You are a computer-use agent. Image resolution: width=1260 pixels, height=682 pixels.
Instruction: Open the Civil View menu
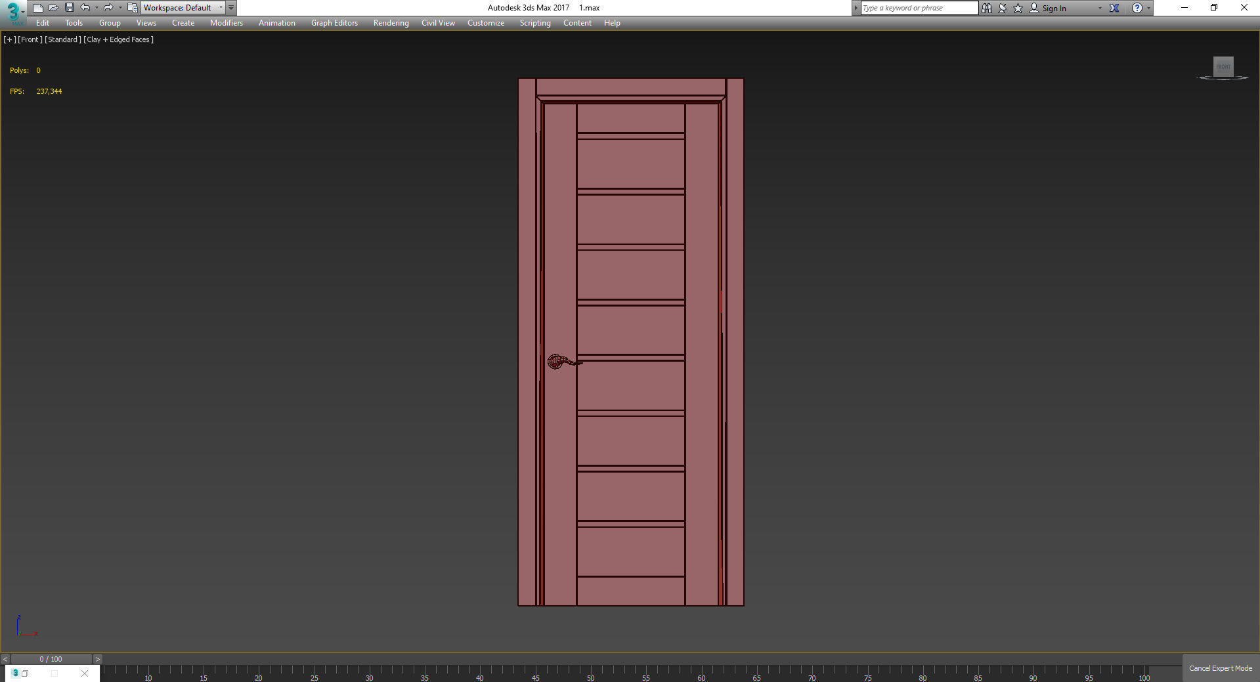point(438,23)
